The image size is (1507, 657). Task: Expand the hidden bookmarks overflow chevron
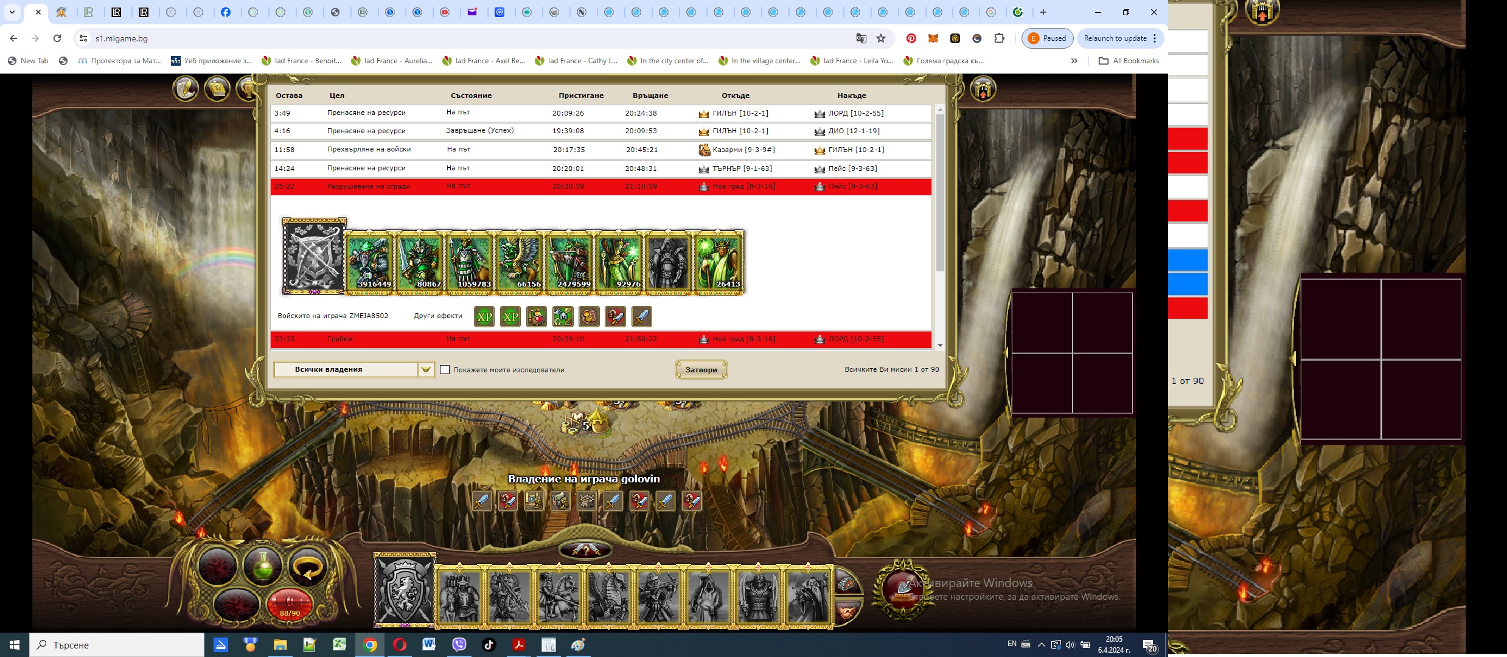[1074, 61]
